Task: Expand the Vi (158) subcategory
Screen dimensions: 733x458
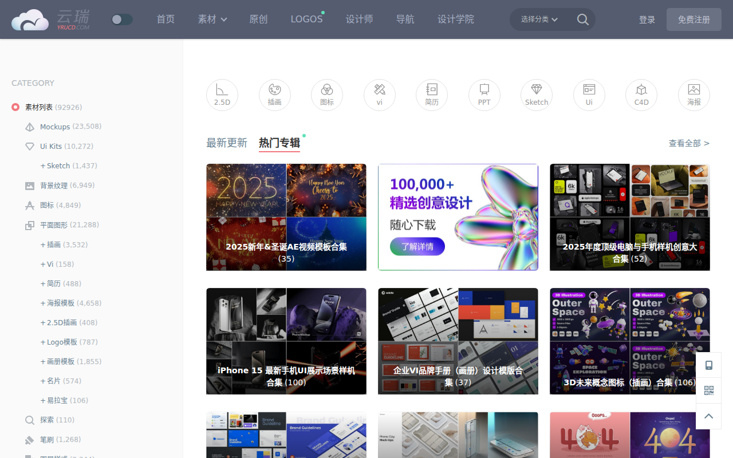Action: (57, 264)
